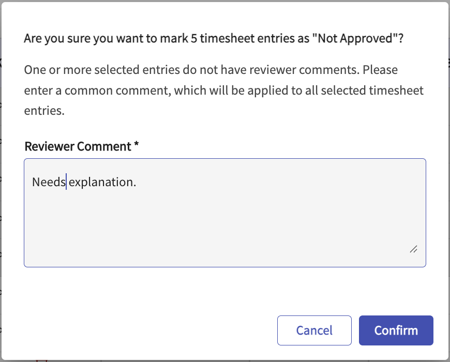Click the description paragraph's first line

211,70
